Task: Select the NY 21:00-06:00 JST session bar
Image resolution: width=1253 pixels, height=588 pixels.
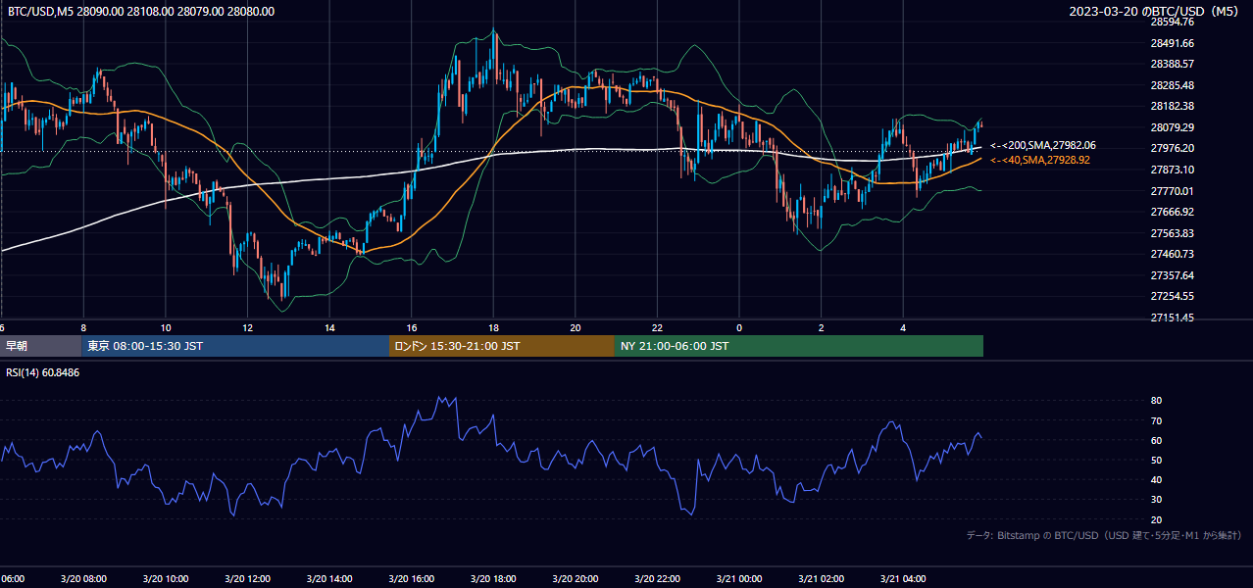Action: (799, 346)
